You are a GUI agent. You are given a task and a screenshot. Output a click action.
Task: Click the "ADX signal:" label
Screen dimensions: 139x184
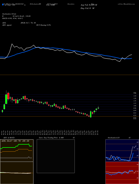click(7, 25)
